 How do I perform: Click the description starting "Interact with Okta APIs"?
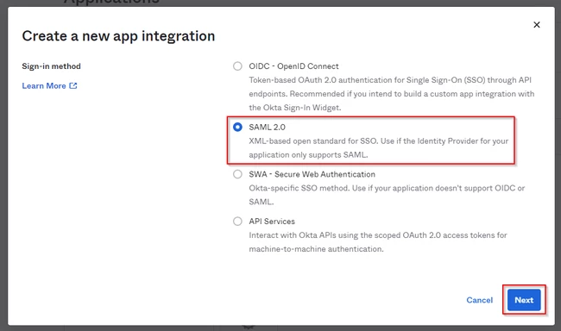pos(378,242)
